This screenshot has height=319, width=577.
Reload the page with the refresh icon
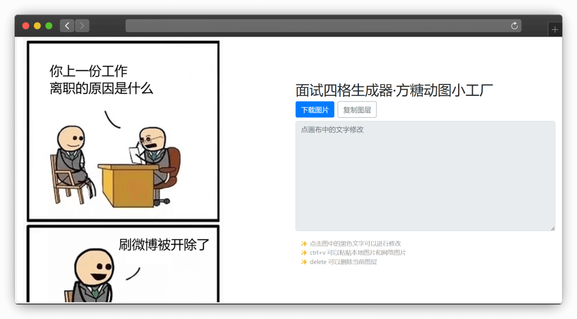pyautogui.click(x=514, y=26)
